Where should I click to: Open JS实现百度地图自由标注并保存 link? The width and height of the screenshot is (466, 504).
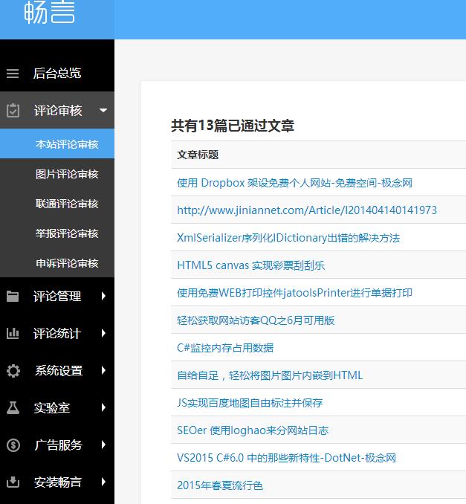pos(250,403)
